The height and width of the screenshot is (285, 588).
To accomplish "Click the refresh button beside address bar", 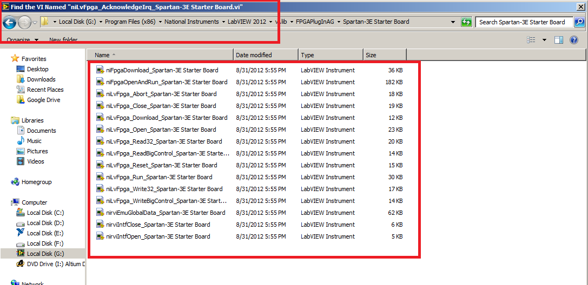I will [x=466, y=22].
